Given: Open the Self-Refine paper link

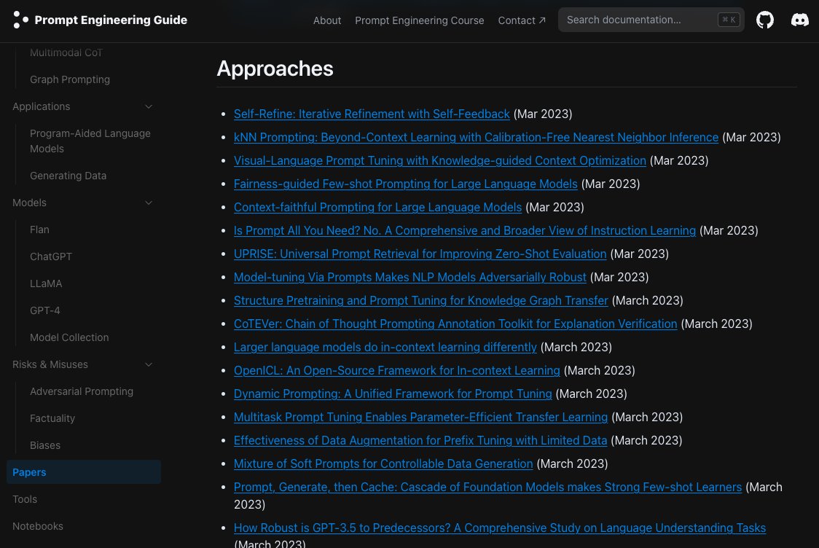Looking at the screenshot, I should (x=372, y=114).
